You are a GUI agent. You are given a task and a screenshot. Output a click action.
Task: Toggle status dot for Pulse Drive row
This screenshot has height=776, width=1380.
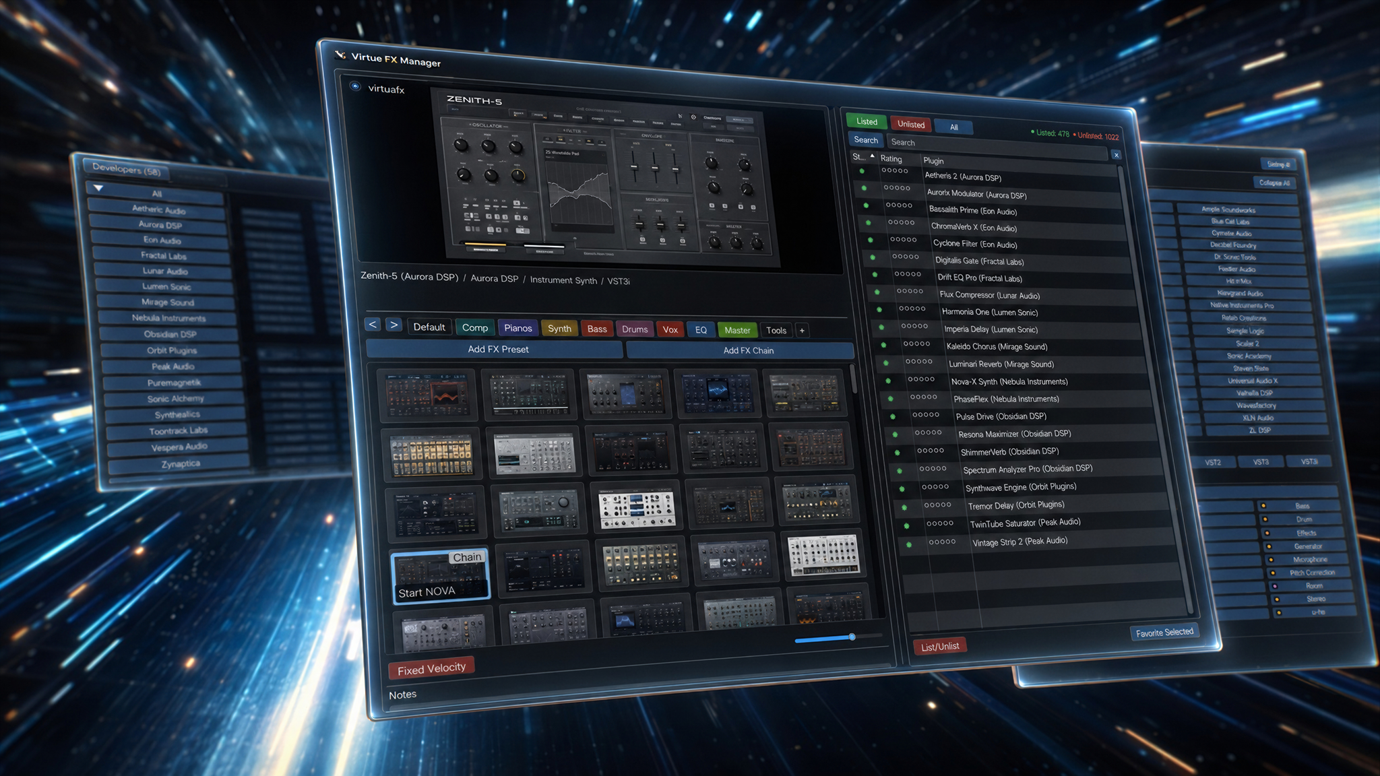(x=893, y=416)
